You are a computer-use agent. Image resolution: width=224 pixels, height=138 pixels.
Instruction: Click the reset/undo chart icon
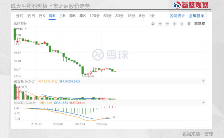[x=153, y=24]
